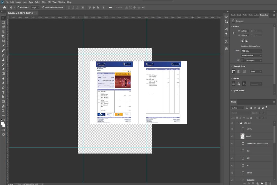Select the Move tool in the toolbar

click(x=3, y=18)
